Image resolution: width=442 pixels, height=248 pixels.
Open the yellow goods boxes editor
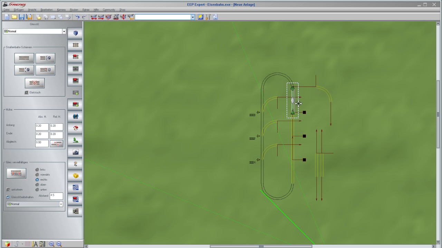(x=75, y=176)
